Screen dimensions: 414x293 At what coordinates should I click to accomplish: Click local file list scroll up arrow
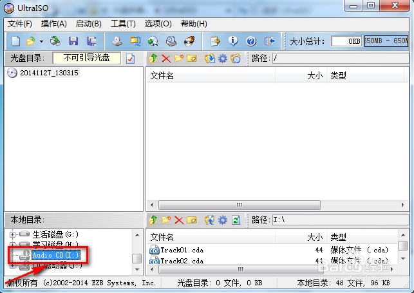point(403,235)
